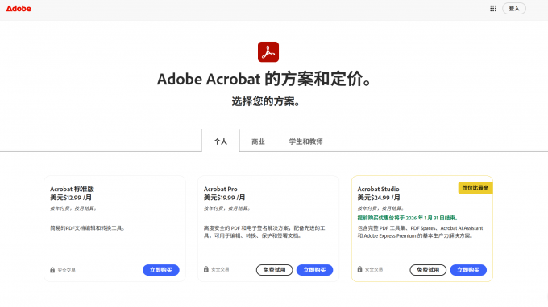Click lock icon on Acrobat Pro card

(x=206, y=269)
